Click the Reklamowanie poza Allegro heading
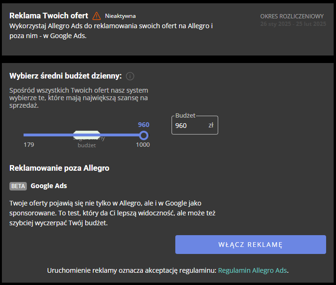This screenshot has height=285, width=336. click(x=59, y=168)
